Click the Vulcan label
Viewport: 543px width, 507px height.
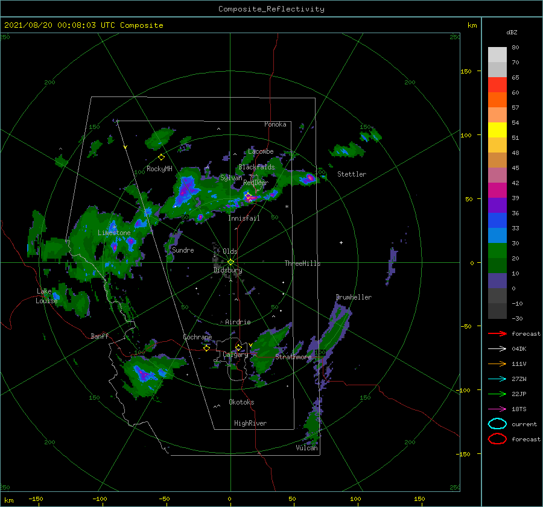click(306, 448)
